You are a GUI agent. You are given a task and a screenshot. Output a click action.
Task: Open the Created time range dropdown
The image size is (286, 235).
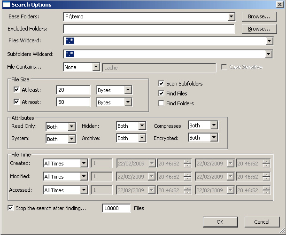tap(84, 163)
